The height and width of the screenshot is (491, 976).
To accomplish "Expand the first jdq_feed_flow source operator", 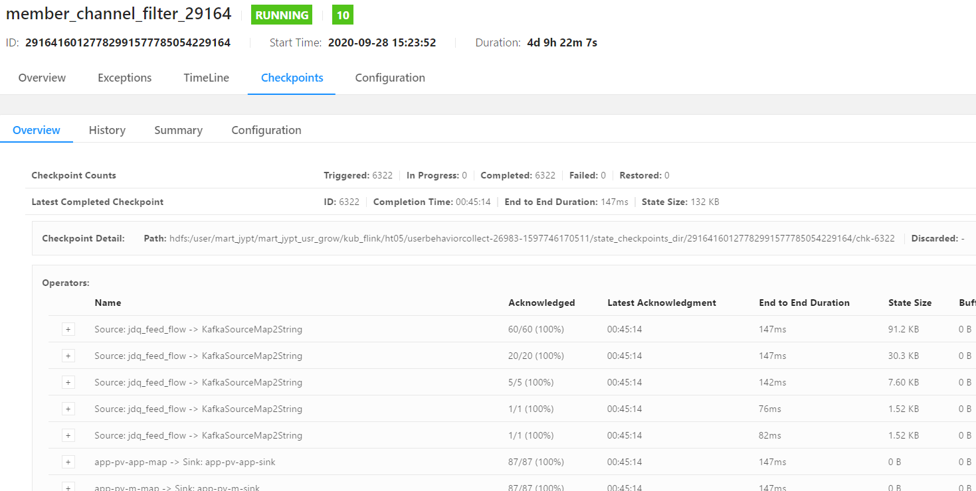I will point(68,328).
